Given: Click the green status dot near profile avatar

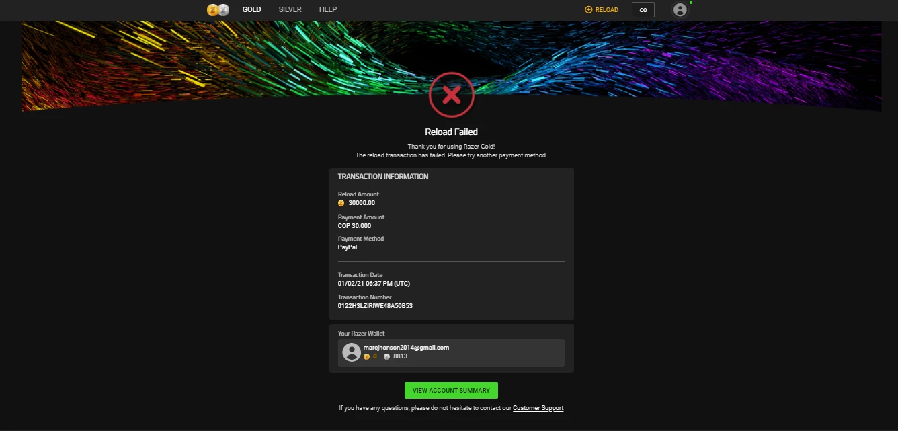Looking at the screenshot, I should [x=691, y=3].
